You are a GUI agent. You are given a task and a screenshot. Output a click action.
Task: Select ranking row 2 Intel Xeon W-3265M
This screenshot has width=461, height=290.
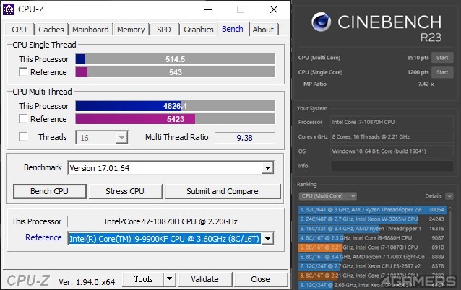(x=372, y=219)
